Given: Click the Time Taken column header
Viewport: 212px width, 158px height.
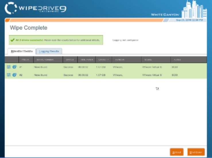Looking at the screenshot, I should (87, 60).
